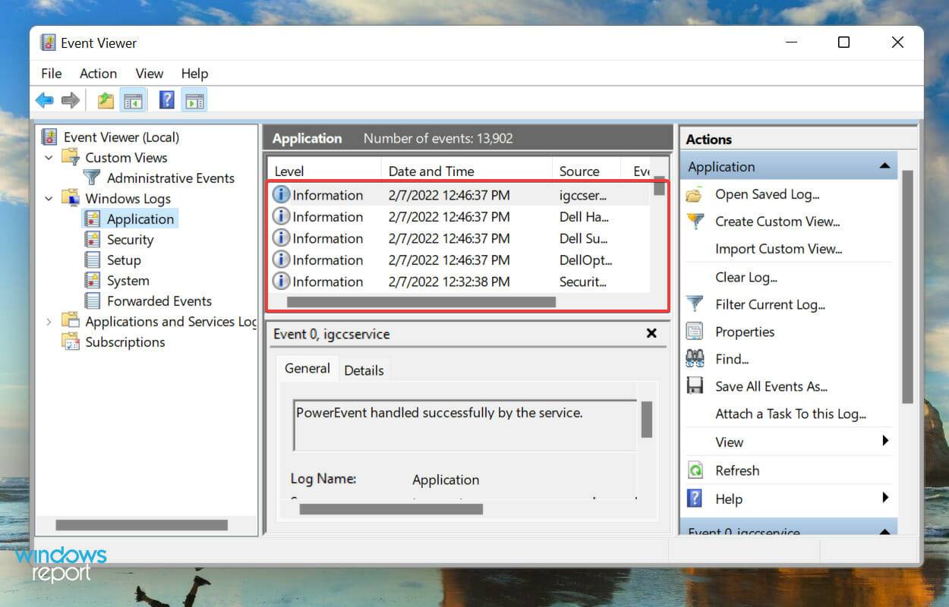Sort events by the Source column header
Viewport: 949px width, 607px height.
pyautogui.click(x=583, y=170)
